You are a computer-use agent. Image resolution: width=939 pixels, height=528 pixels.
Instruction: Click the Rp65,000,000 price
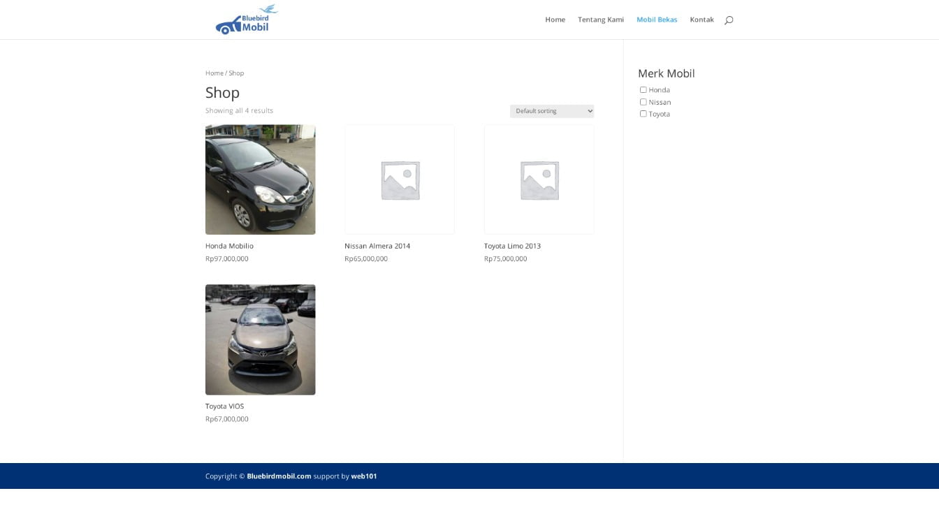[366, 259]
